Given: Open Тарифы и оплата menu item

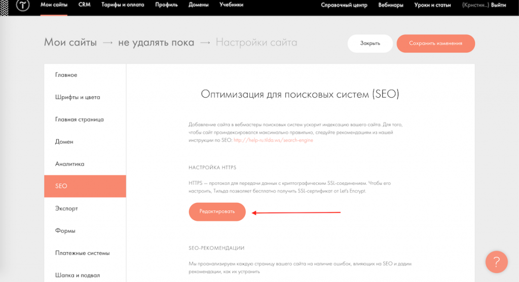Looking at the screenshot, I should 122,5.
